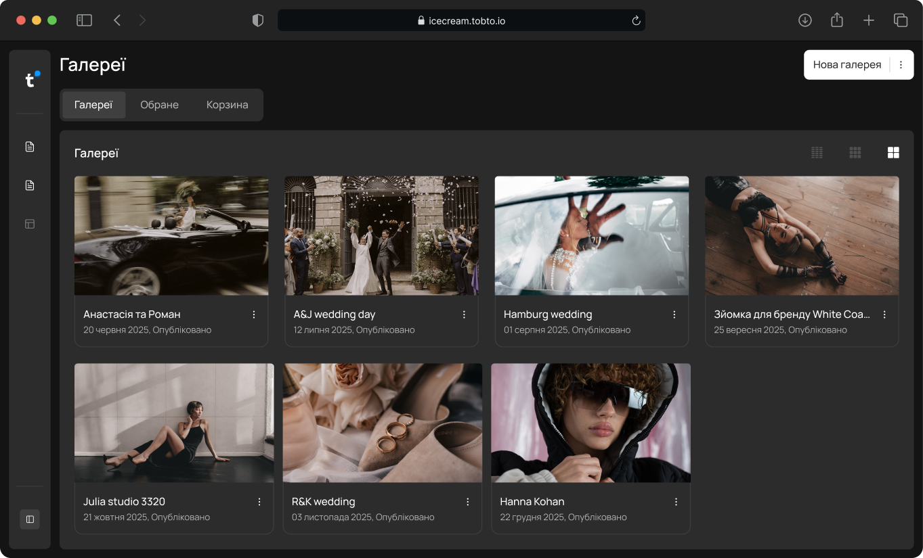
Task: Click the tobto logo in sidebar
Action: pyautogui.click(x=30, y=80)
